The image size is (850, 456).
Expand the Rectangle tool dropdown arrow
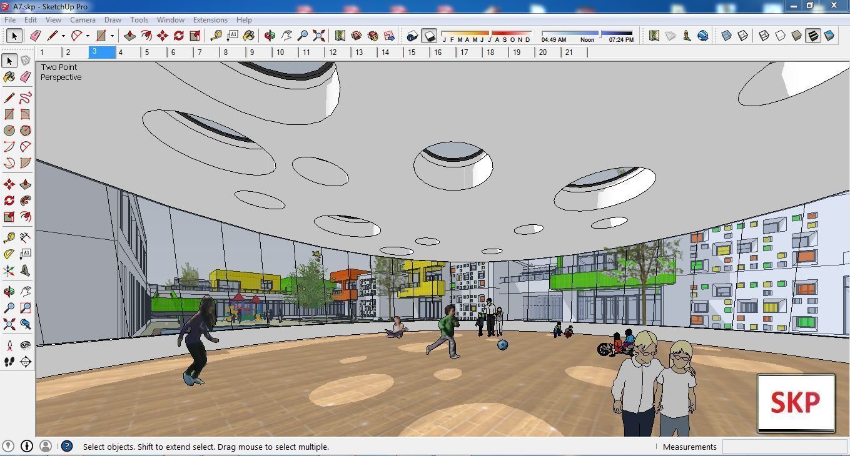click(112, 36)
